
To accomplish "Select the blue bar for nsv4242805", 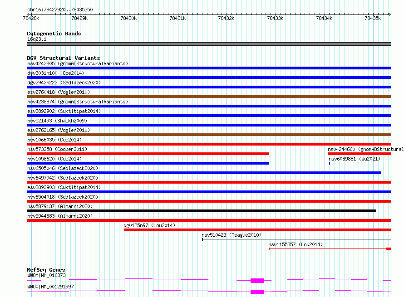I will click(x=209, y=68).
